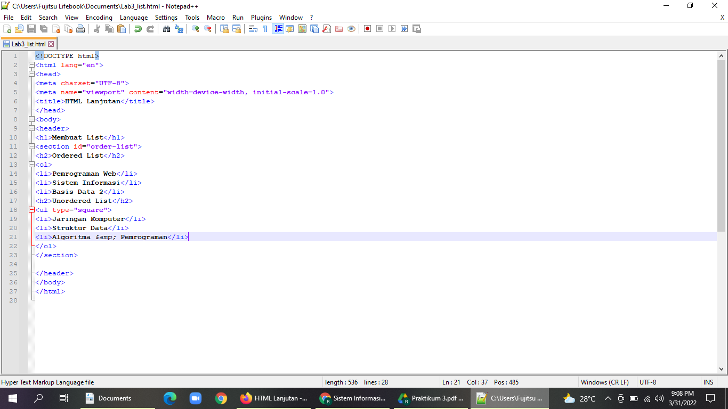Print the file with the printer icon
The width and height of the screenshot is (728, 409).
(x=80, y=29)
